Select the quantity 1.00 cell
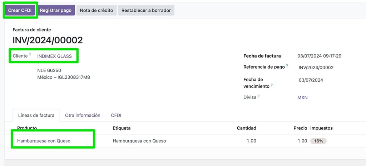The width and height of the screenshot is (366, 166). (x=251, y=141)
